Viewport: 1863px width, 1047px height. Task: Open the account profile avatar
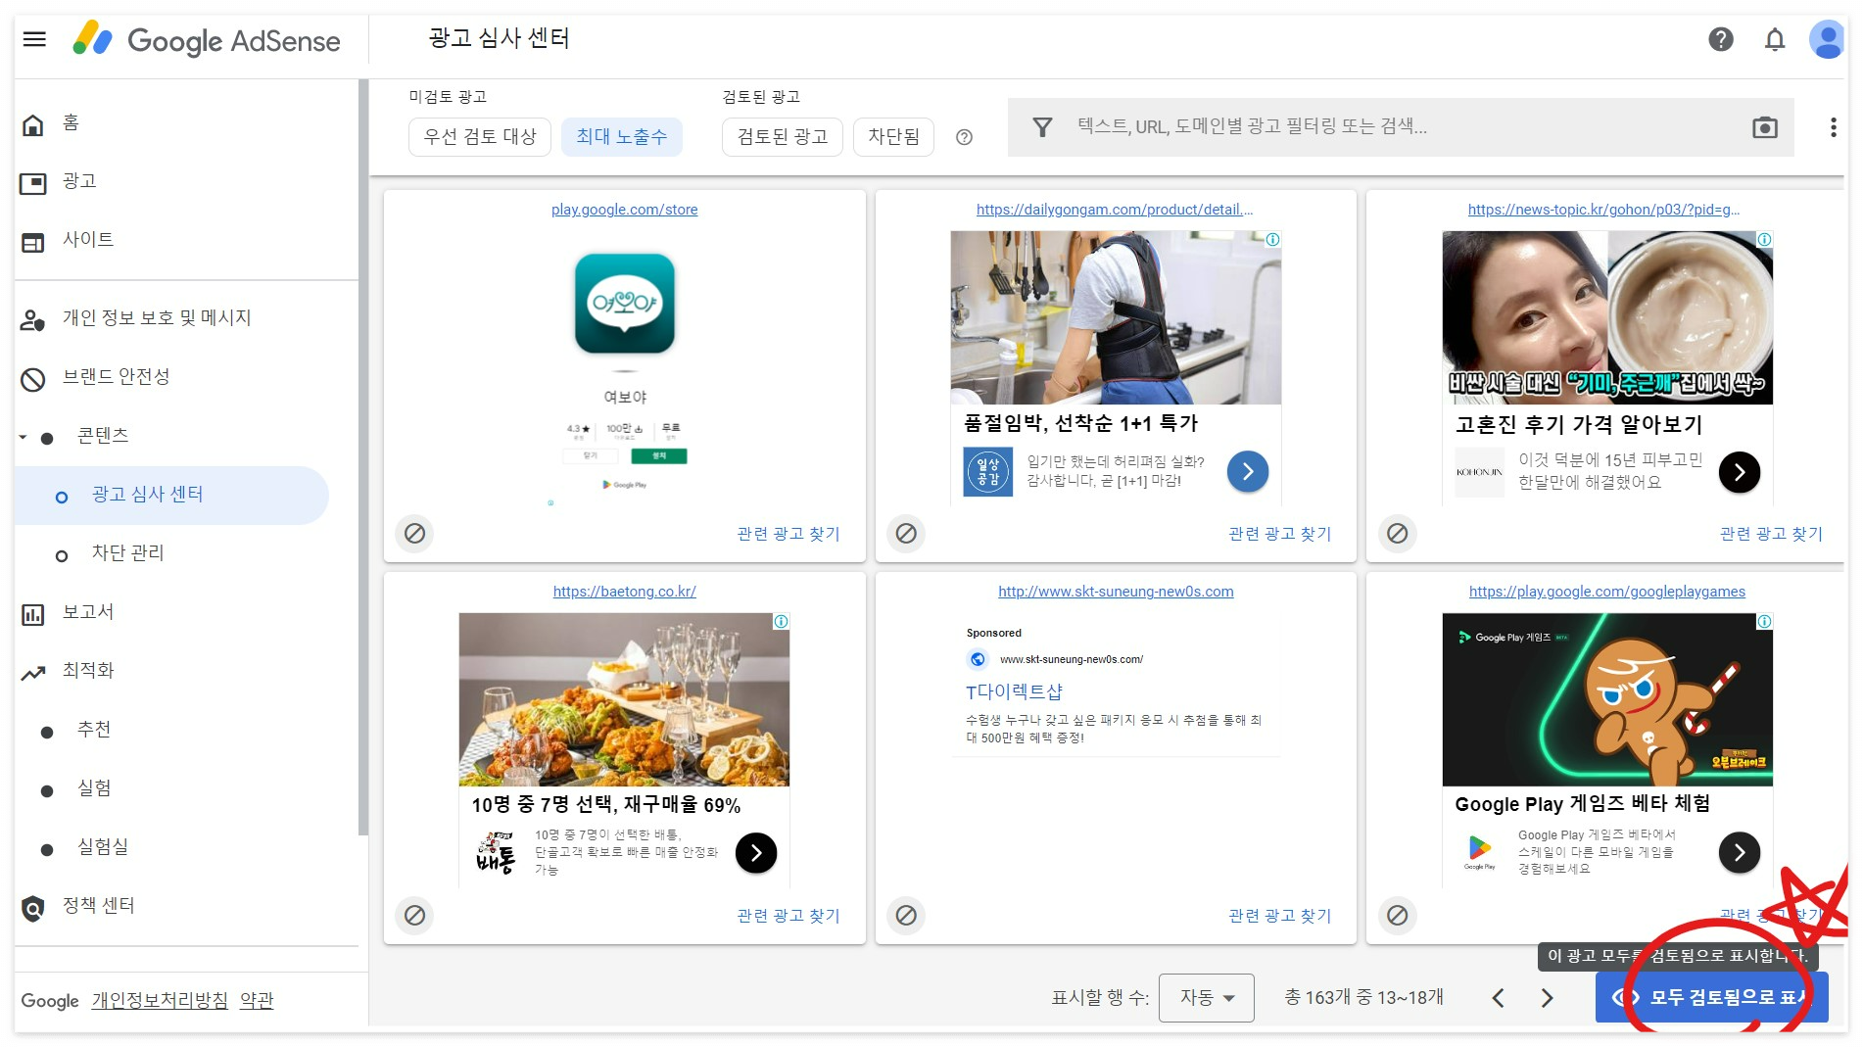coord(1827,39)
